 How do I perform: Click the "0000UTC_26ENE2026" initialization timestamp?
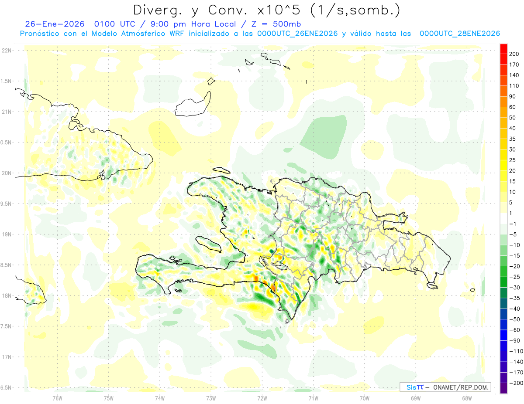(297, 34)
